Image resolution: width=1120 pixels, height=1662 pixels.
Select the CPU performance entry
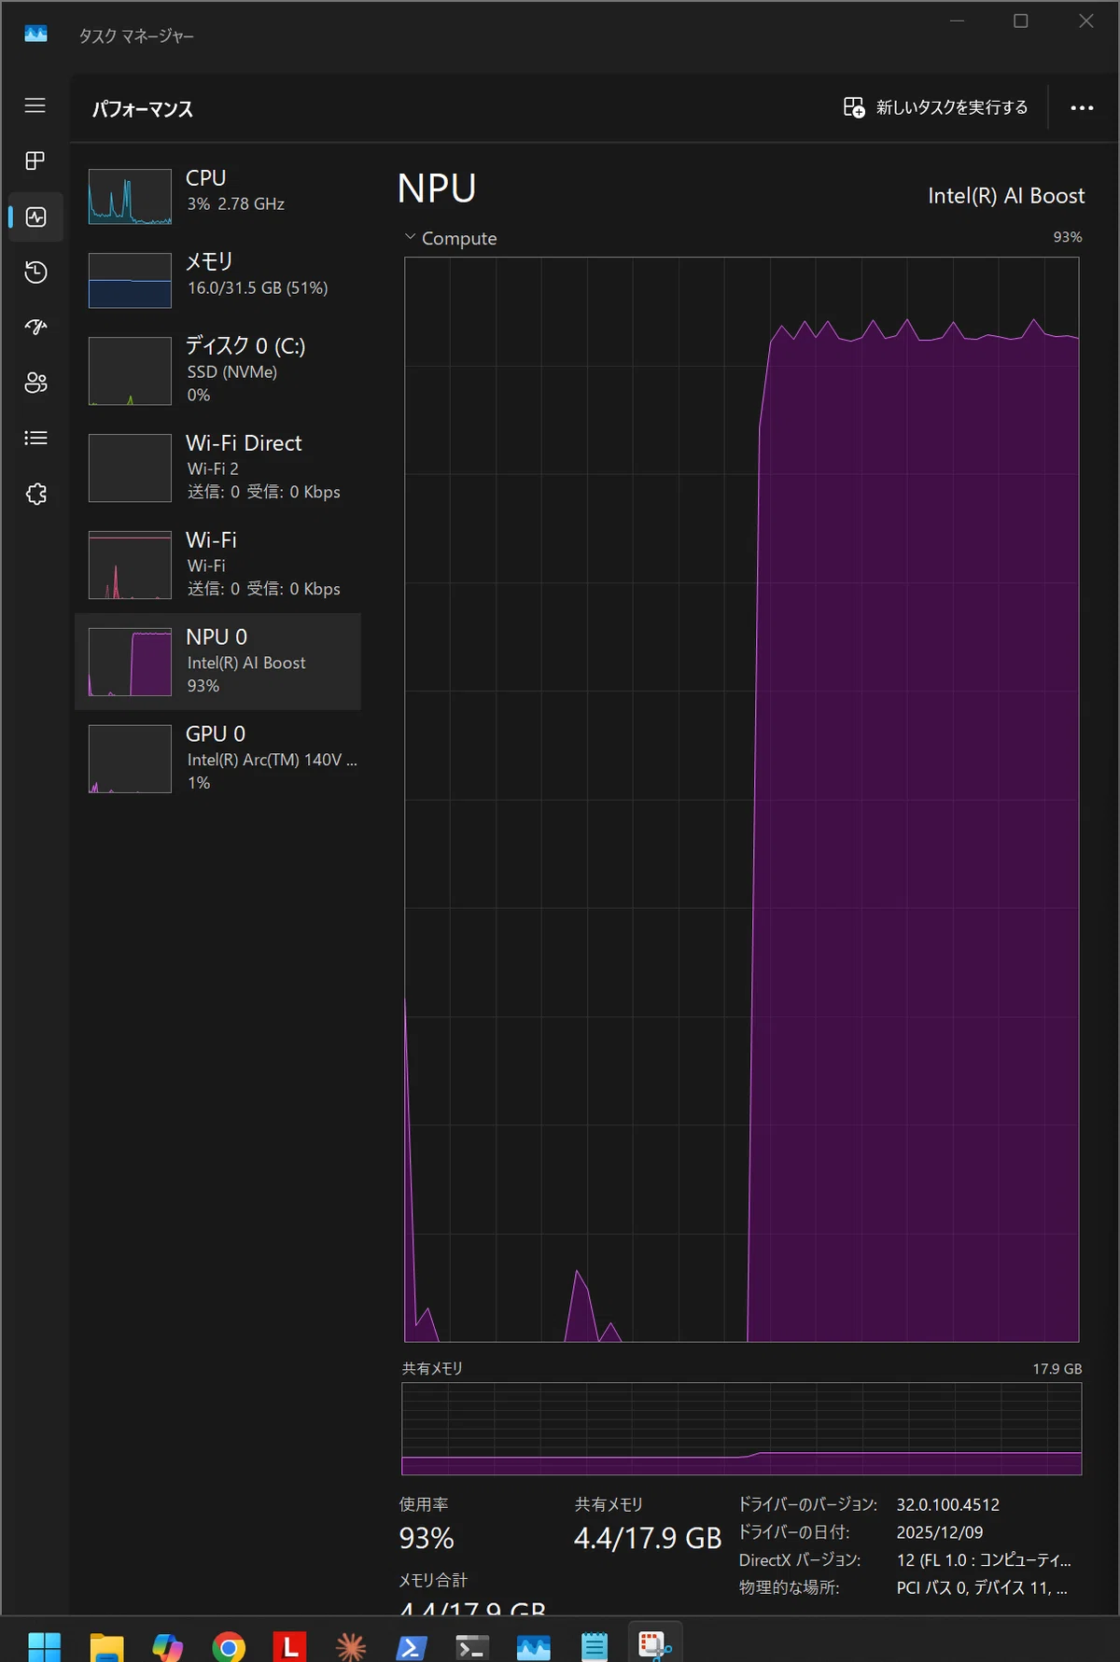217,195
